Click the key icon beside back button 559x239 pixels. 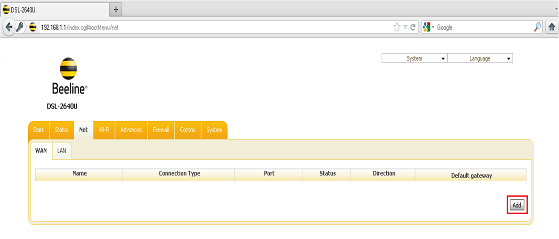pos(20,27)
